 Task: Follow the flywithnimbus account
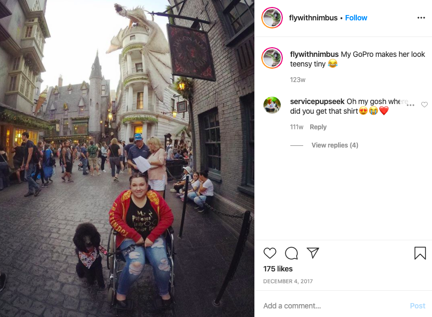pyautogui.click(x=356, y=18)
